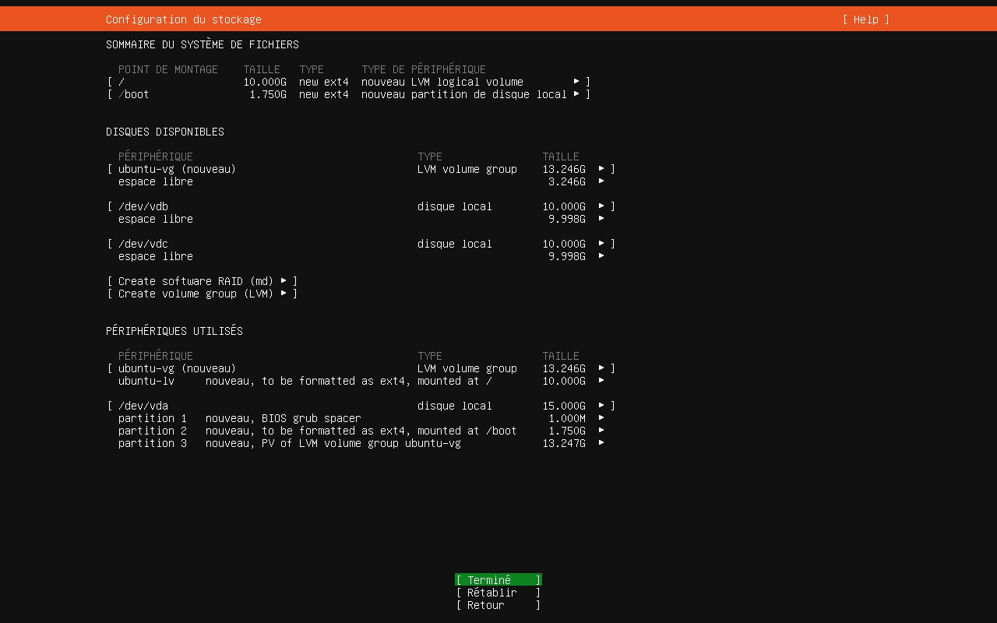The width and height of the screenshot is (997, 623).
Task: Click Create software RAID (md)
Action: click(203, 281)
